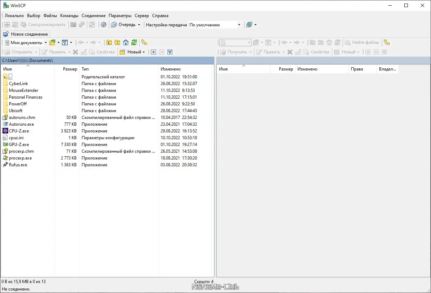Click the Синхронизировать button
The height and width of the screenshot is (293, 431).
[43, 25]
